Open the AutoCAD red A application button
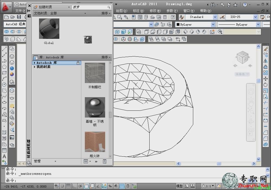271x190 pixels. coord(6,7)
